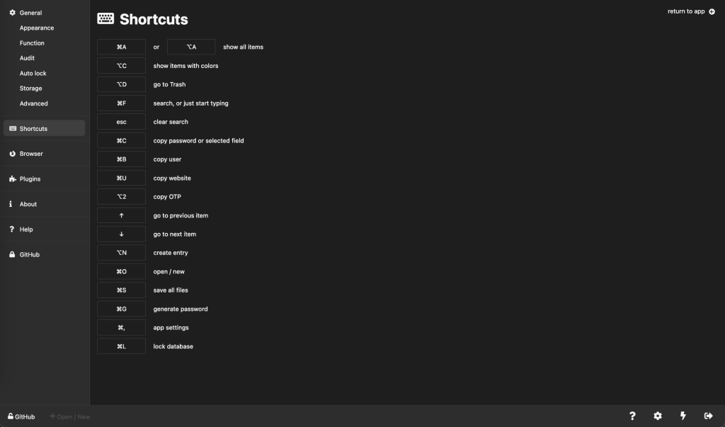Lock the app using the exit icon
This screenshot has width=725, height=427.
(707, 416)
